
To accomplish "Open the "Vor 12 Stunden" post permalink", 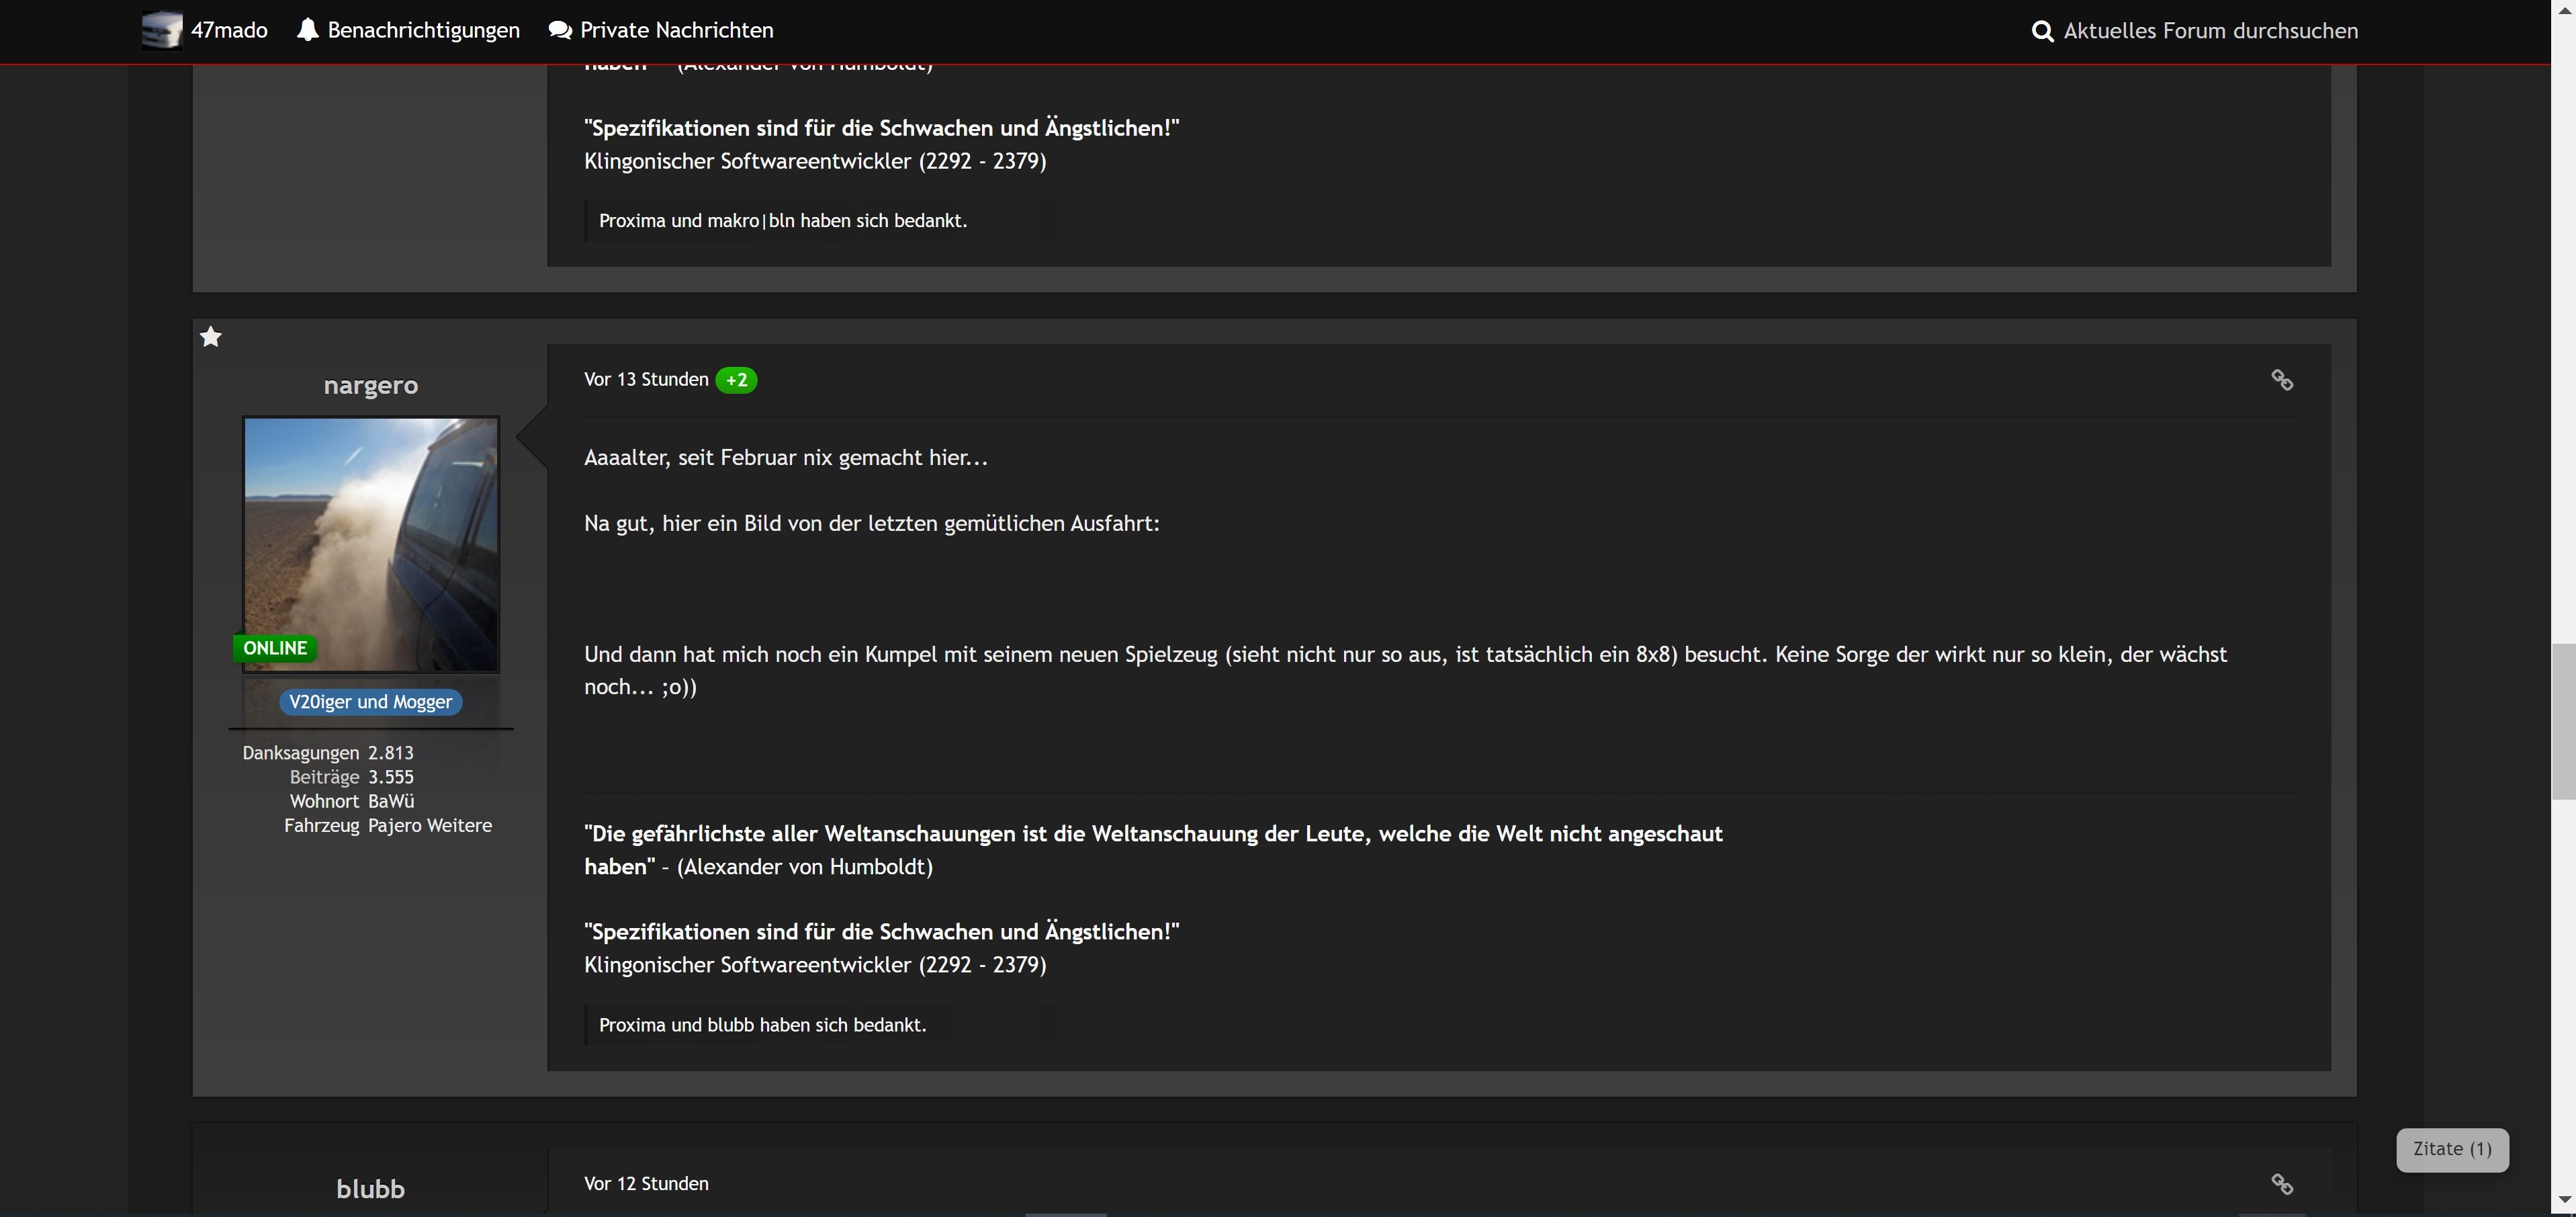I will (646, 1183).
